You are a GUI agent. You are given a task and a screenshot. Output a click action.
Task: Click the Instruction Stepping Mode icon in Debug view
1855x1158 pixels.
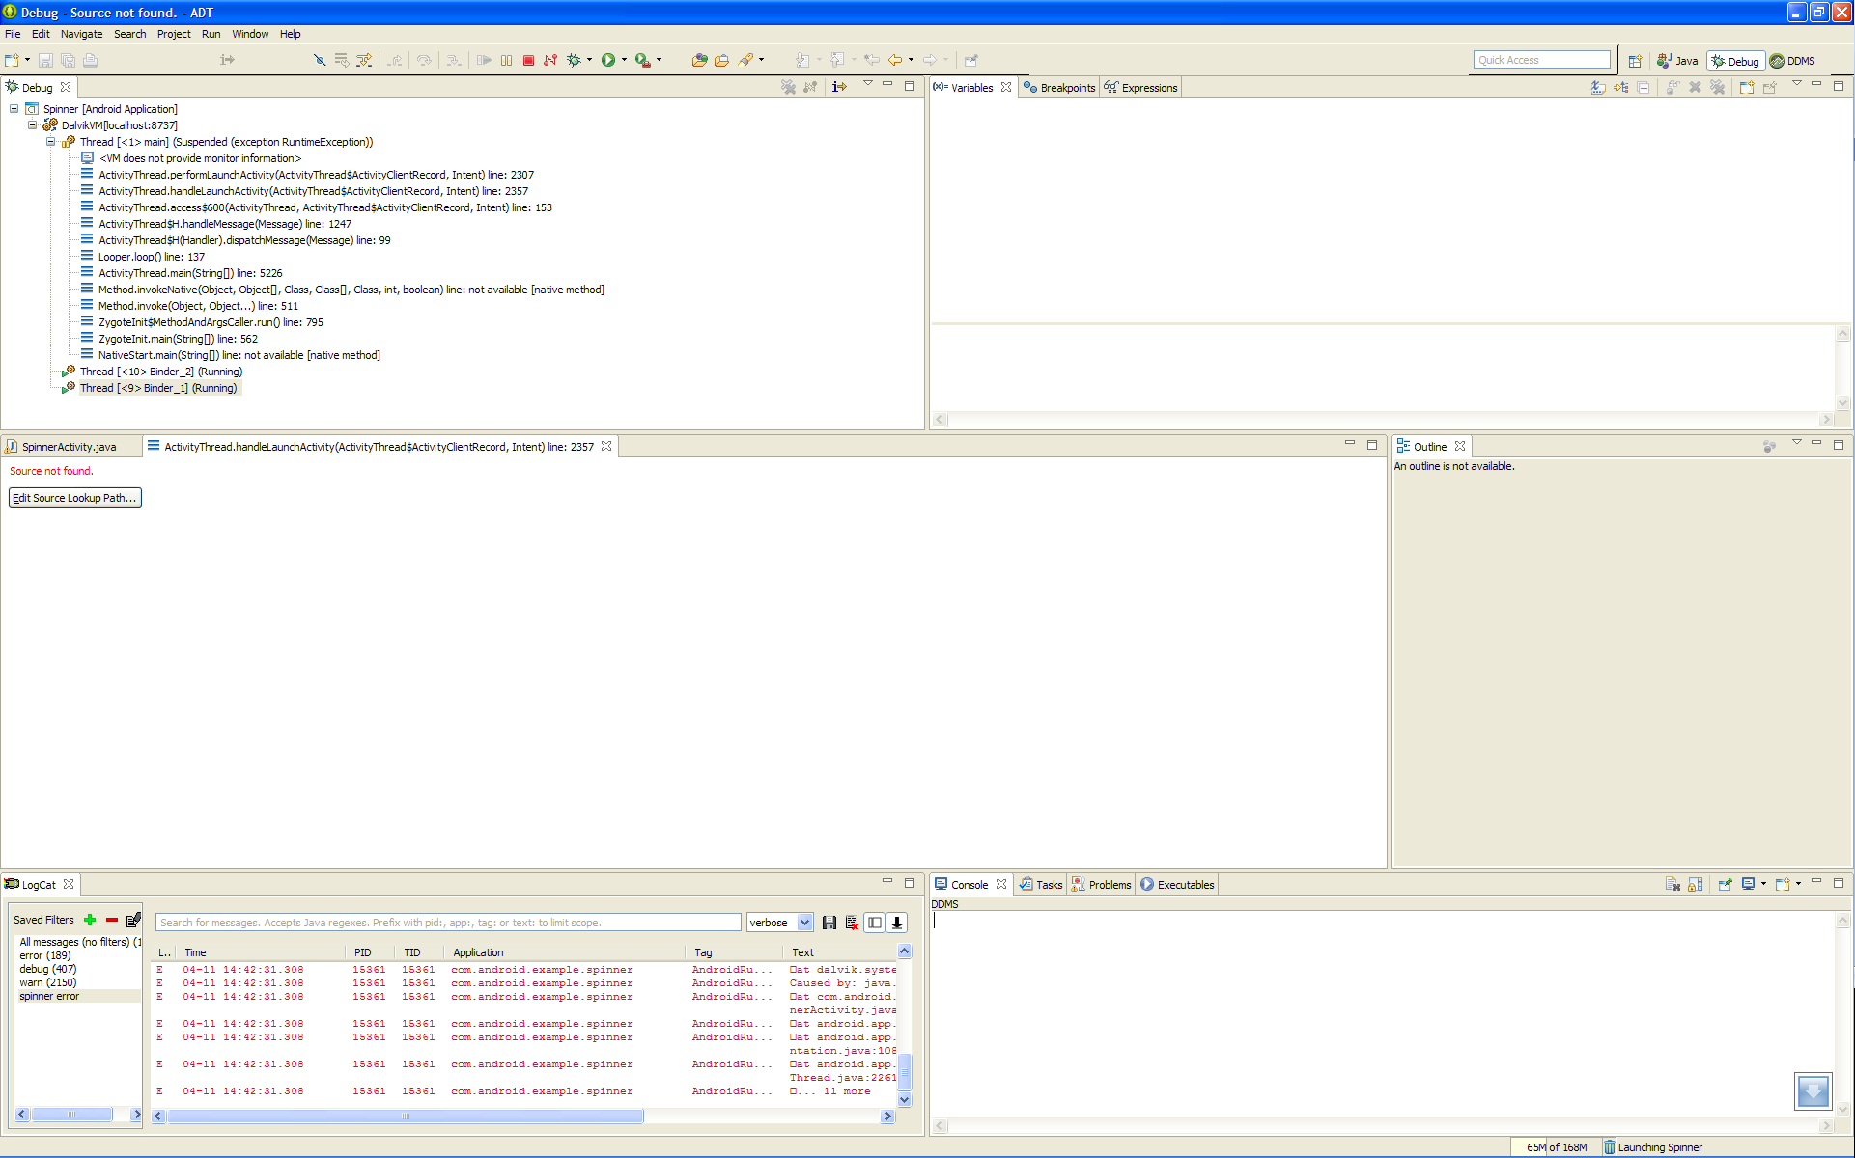pyautogui.click(x=839, y=87)
